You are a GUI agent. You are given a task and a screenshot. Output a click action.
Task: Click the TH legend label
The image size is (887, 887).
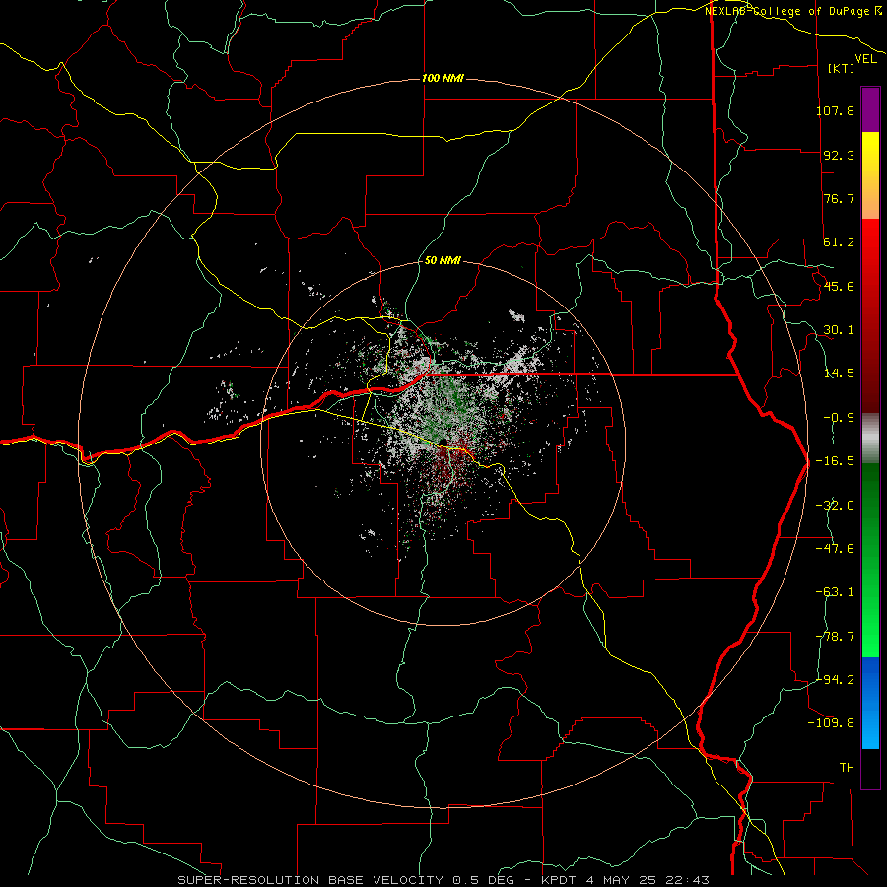tap(847, 768)
